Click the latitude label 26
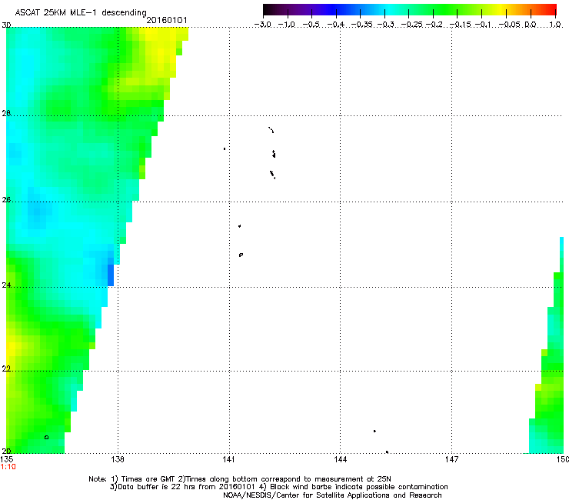 click(6, 200)
